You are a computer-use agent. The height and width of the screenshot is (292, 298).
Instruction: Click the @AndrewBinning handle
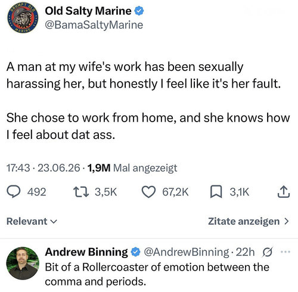(x=187, y=252)
